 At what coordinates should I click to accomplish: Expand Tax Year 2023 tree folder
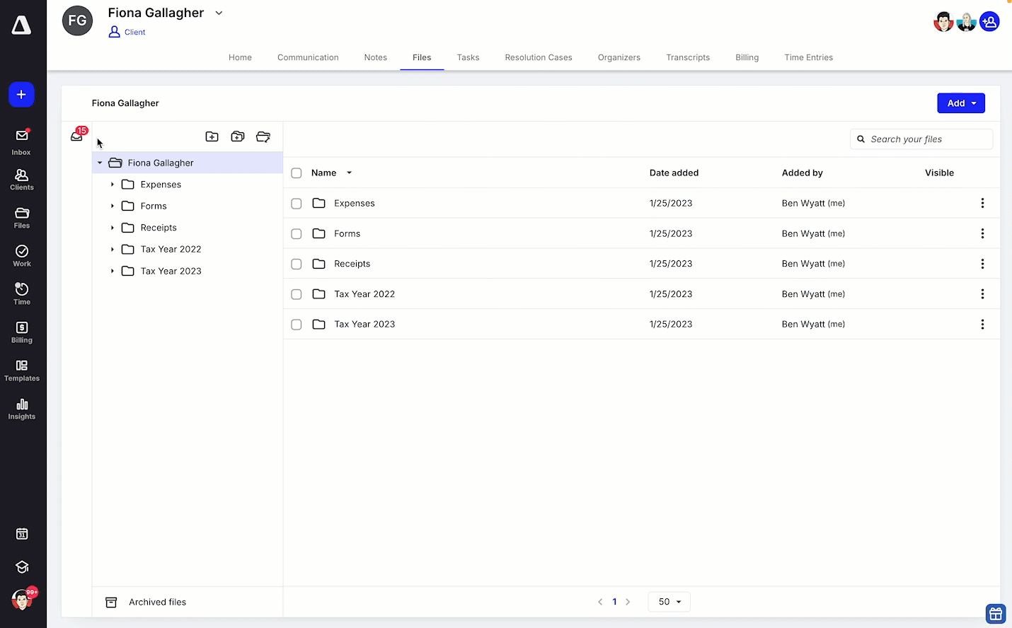(x=113, y=271)
